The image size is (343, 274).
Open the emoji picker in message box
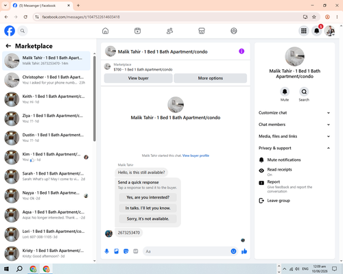tap(233, 251)
